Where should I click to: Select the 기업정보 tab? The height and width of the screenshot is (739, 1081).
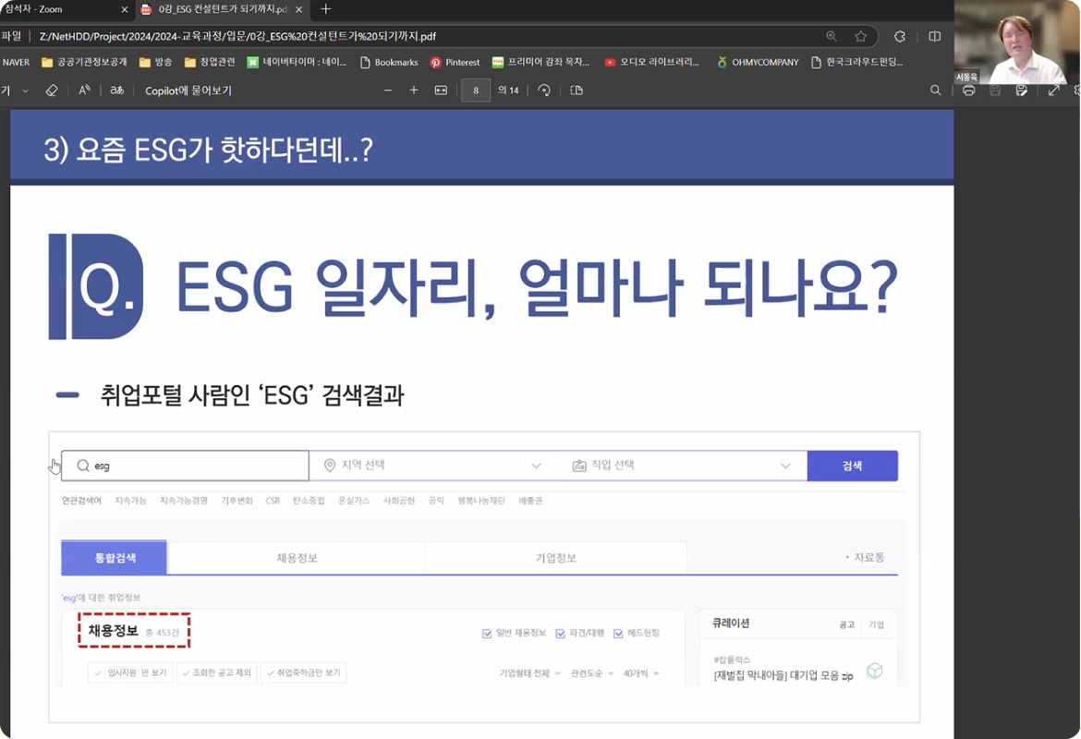pos(555,558)
